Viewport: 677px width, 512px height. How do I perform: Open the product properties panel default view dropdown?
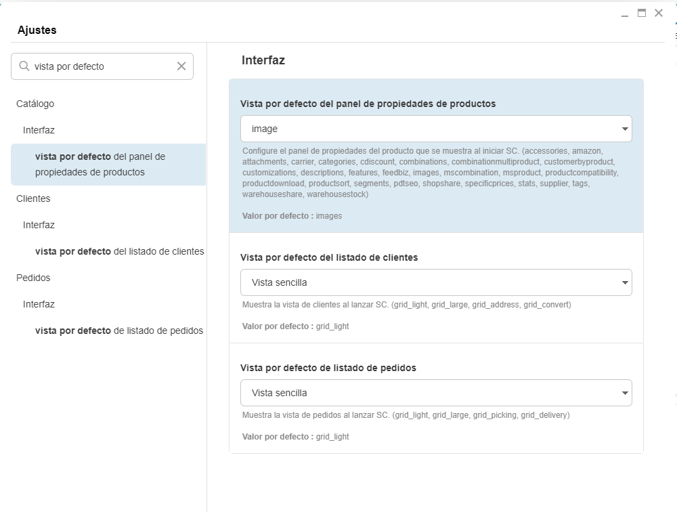(436, 129)
